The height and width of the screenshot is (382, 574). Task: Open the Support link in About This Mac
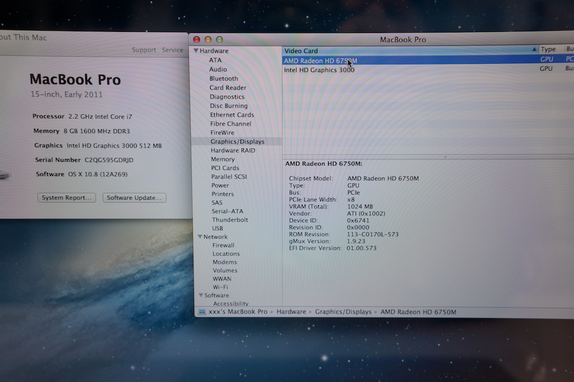pyautogui.click(x=144, y=50)
